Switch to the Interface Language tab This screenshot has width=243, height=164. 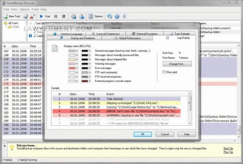(66, 34)
